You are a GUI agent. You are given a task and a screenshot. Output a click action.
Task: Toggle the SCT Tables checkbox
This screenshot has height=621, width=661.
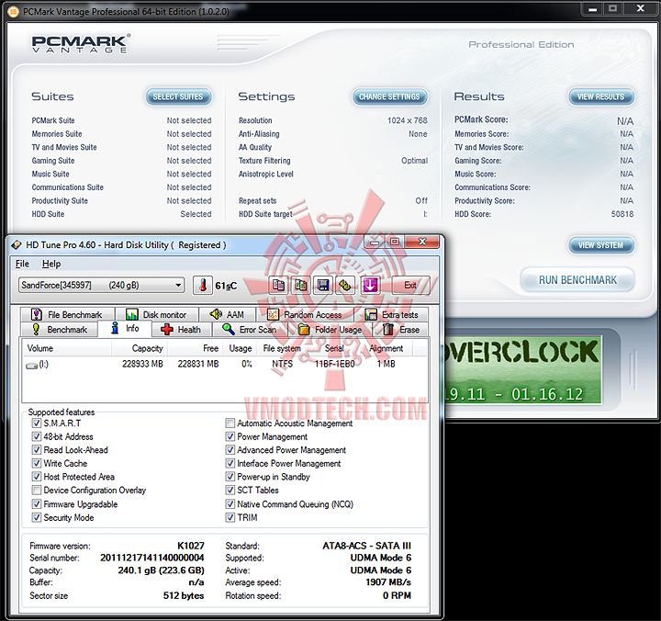(x=230, y=491)
